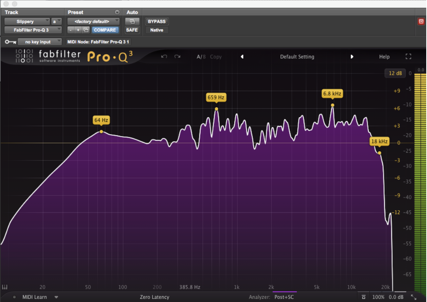Toggle the BYPASS button

tap(156, 22)
